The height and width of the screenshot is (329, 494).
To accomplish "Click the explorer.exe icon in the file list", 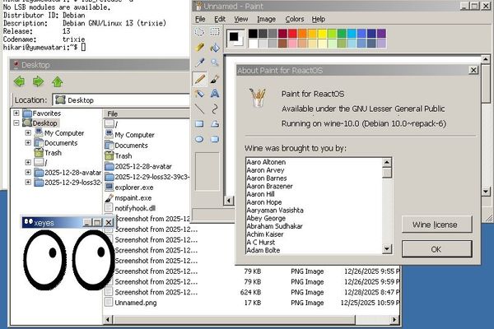I will (x=109, y=187).
